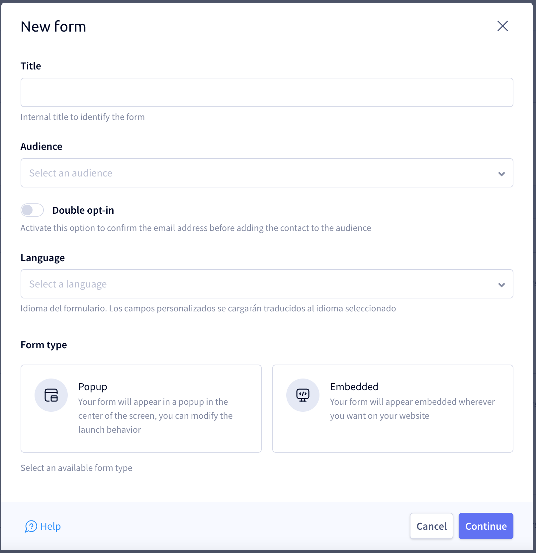Click the Embedded heading text
This screenshot has width=536, height=553.
pos(354,387)
